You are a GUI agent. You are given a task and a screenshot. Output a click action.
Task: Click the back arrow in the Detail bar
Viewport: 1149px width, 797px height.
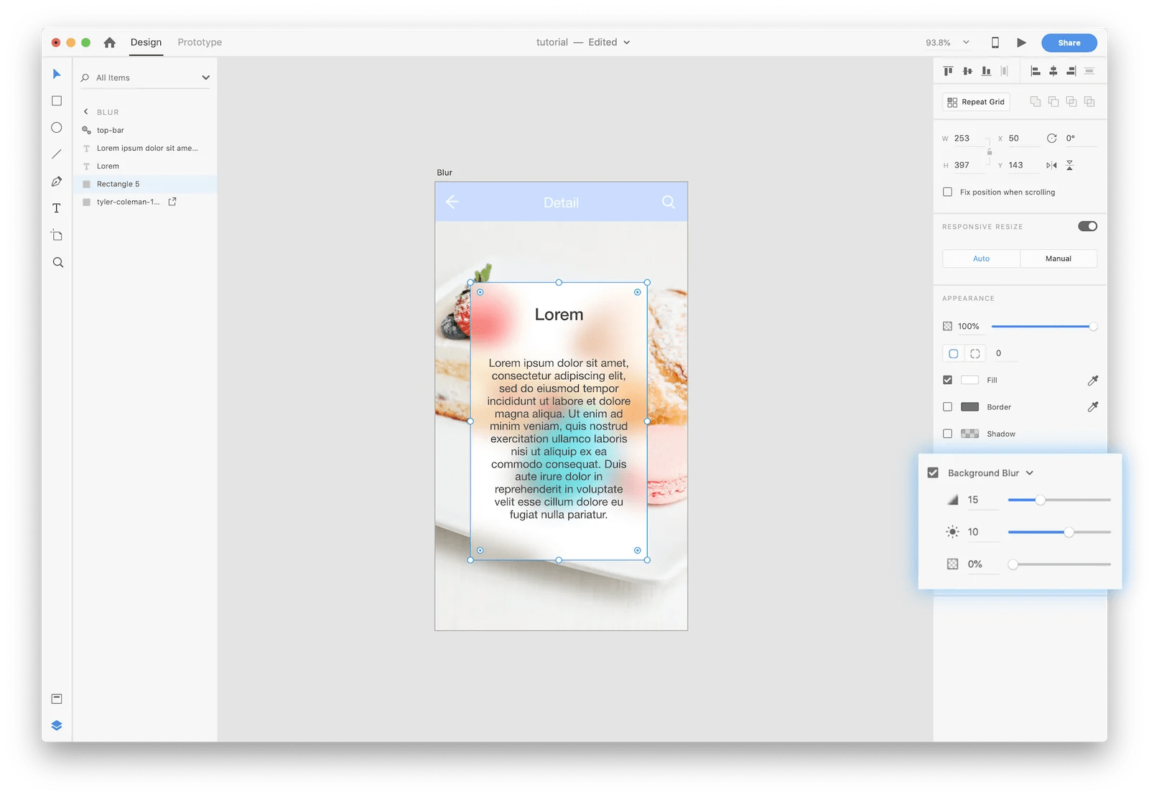tap(452, 202)
